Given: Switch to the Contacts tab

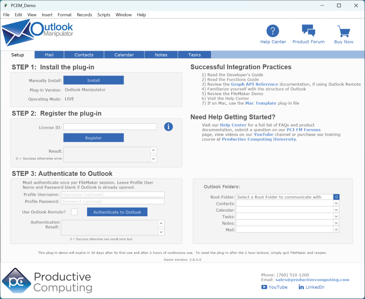Looking at the screenshot, I should (84, 55).
